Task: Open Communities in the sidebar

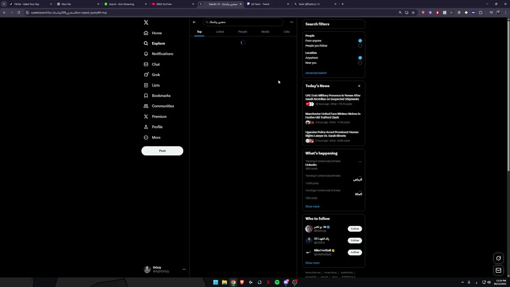Action: [159, 106]
